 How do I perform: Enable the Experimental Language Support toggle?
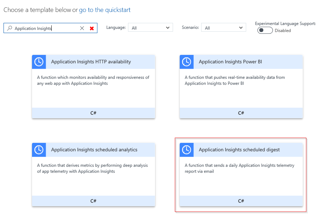coord(265,31)
